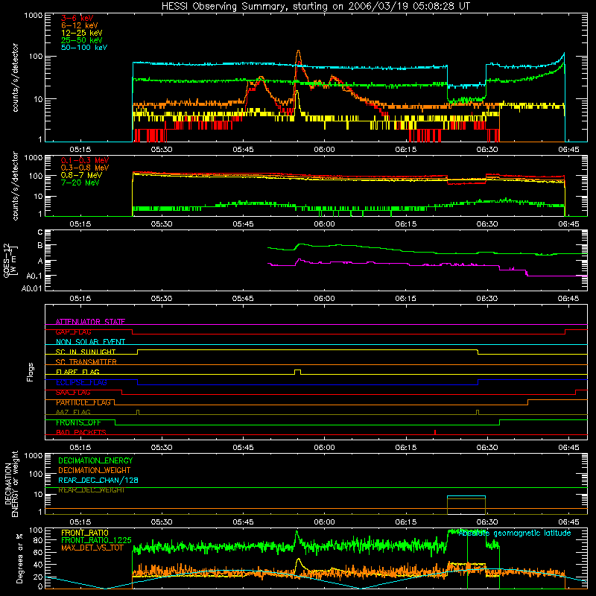Image resolution: width=596 pixels, height=596 pixels.
Task: Click the 05:30 tick label under the GOES-12 panel
Action: [x=162, y=299]
